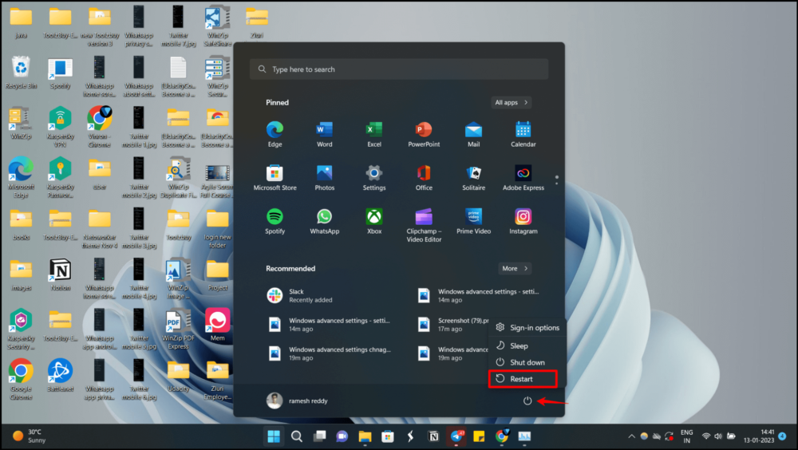
Task: Open Sticky Notes on the taskbar
Action: click(479, 436)
